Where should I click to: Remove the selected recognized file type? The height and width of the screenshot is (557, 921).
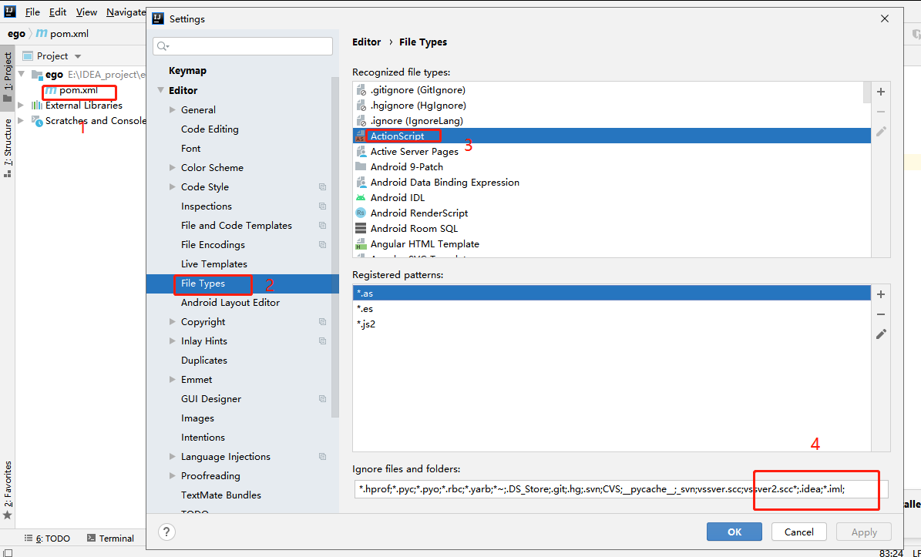click(x=880, y=112)
